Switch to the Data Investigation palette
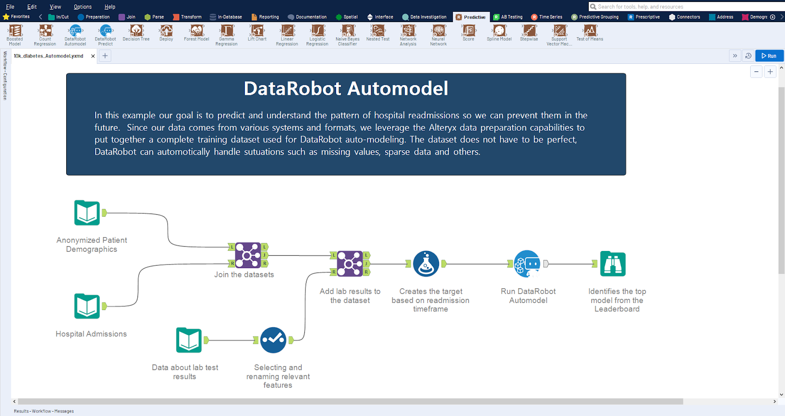The height and width of the screenshot is (416, 785). 424,17
